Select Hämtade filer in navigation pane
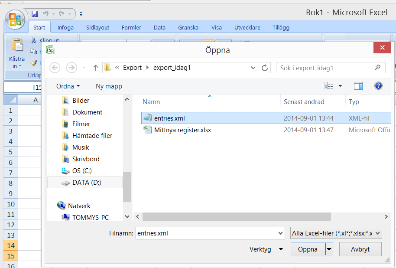This screenshot has width=396, height=268. point(92,135)
